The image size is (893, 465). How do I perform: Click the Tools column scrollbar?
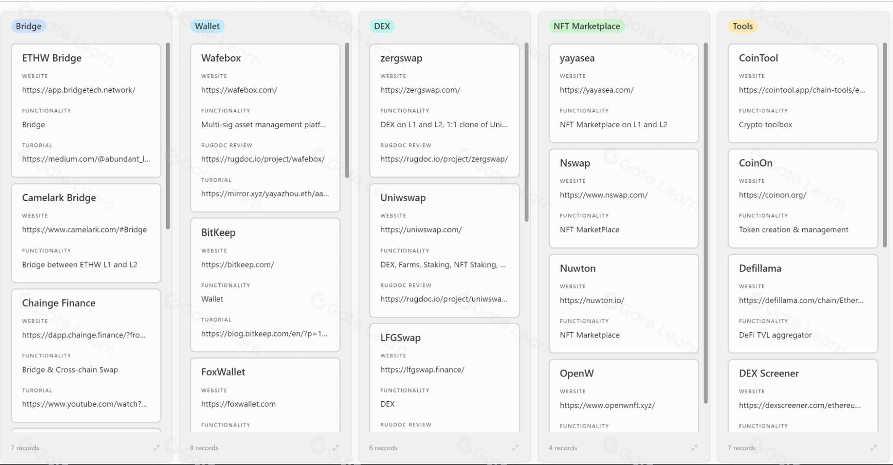tap(885, 145)
